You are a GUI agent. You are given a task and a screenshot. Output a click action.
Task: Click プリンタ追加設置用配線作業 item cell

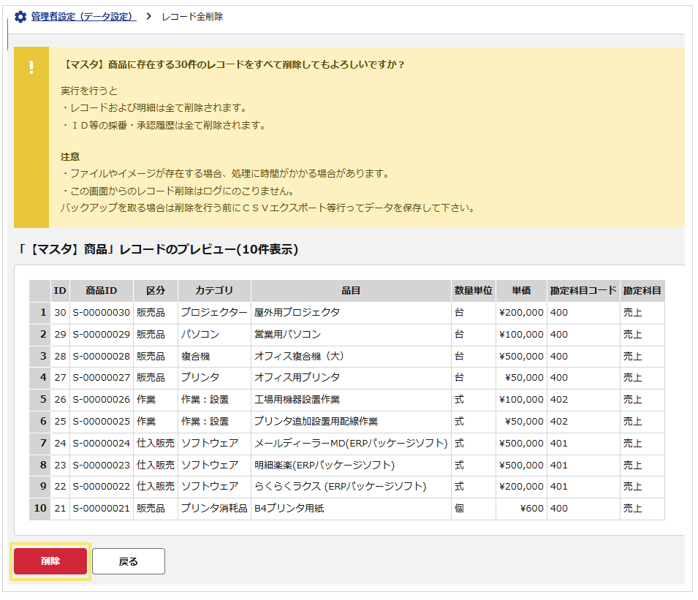pos(351,421)
